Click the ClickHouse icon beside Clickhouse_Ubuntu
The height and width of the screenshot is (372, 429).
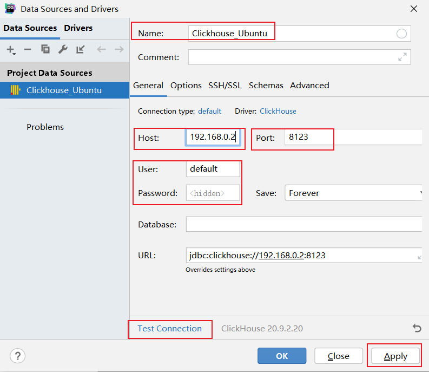click(15, 90)
